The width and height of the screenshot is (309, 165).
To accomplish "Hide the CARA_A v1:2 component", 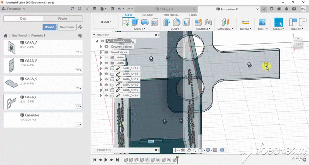I will tap(107, 85).
